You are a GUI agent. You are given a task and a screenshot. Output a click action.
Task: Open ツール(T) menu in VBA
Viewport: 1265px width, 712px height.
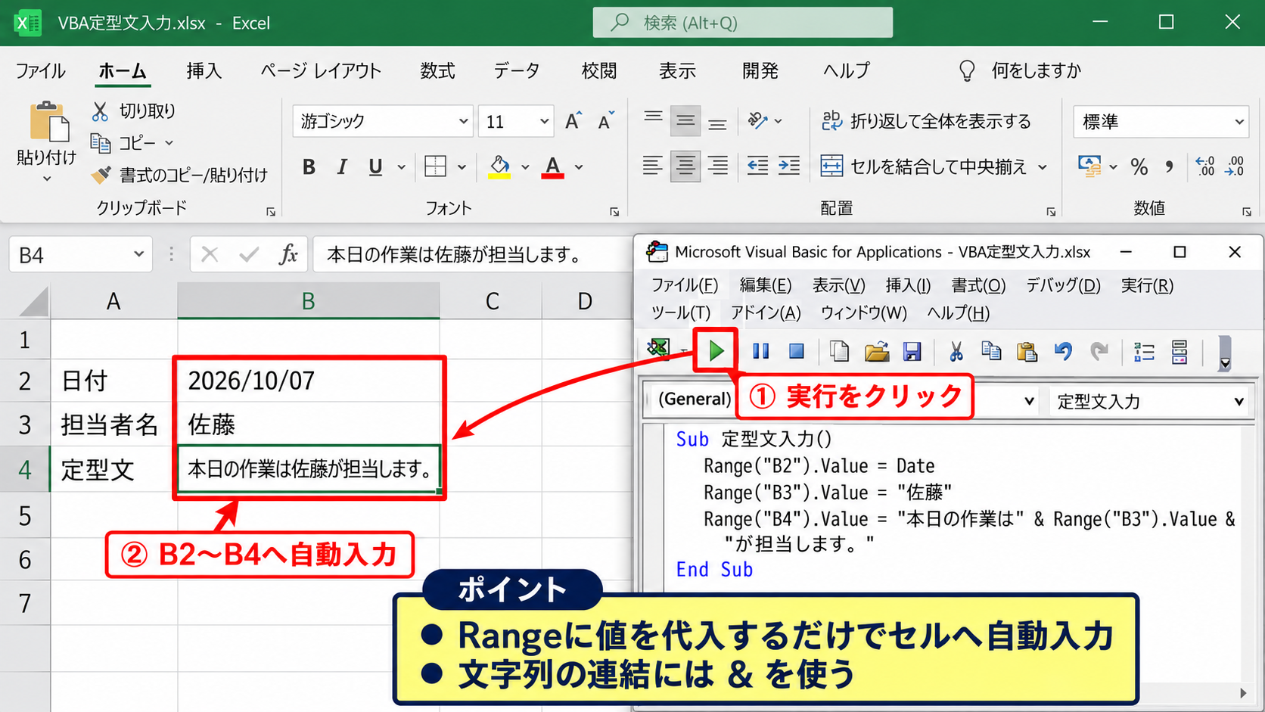pos(681,312)
